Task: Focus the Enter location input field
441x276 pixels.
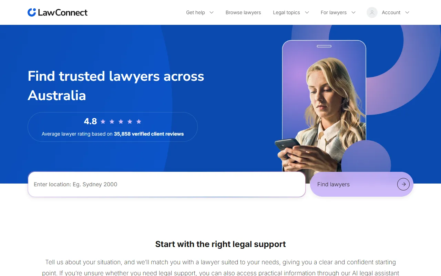Action: pyautogui.click(x=167, y=184)
